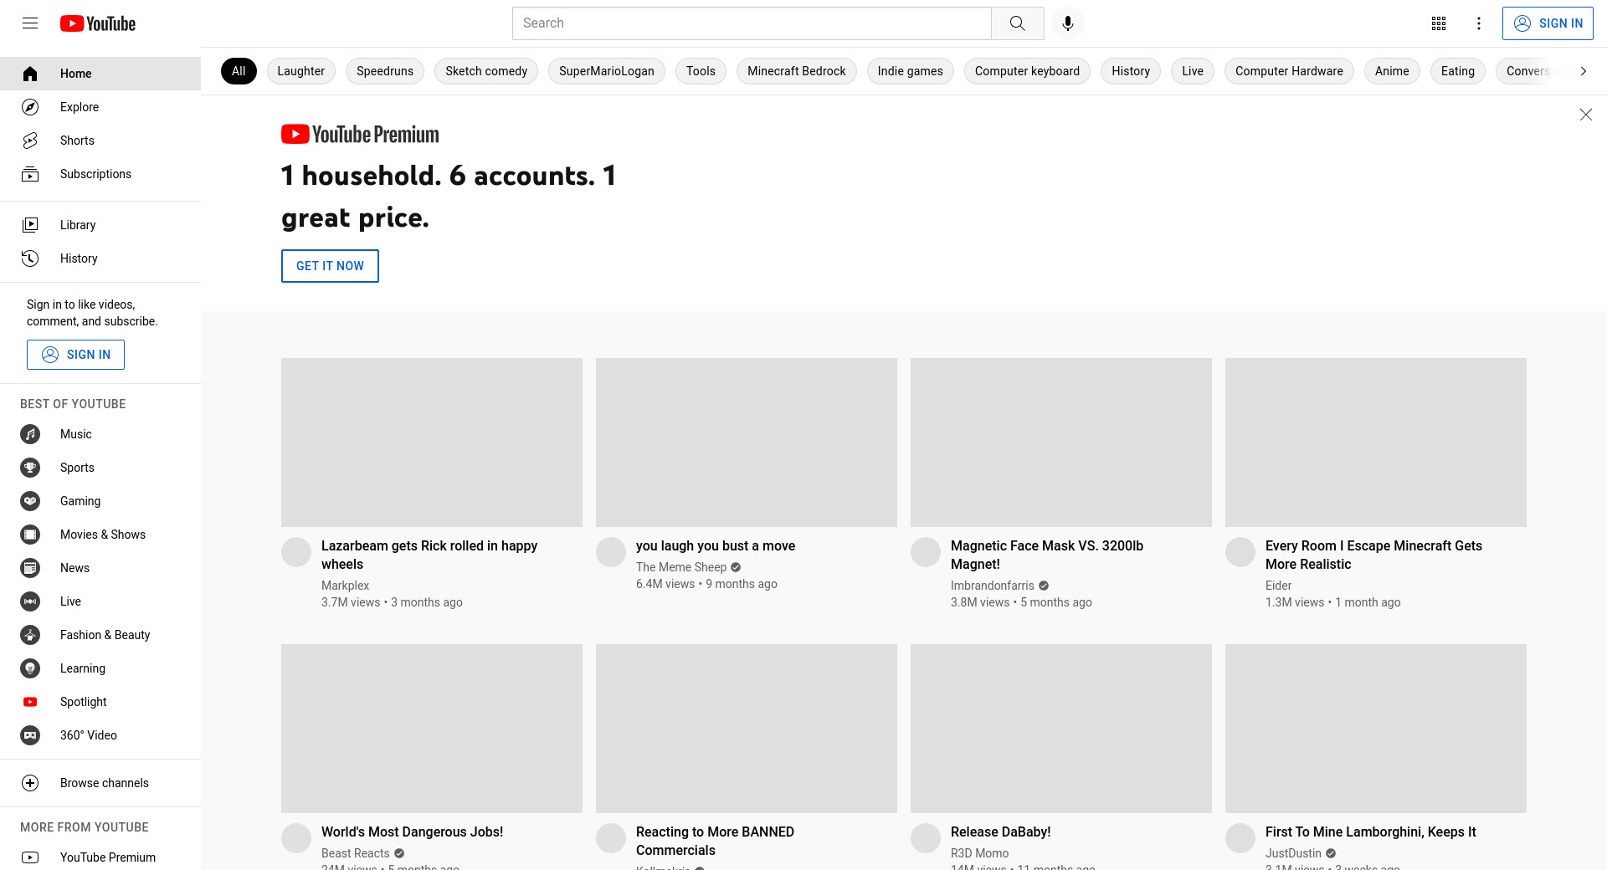Open Gaming in sidebar
The image size is (1607, 870).
pos(100,501)
